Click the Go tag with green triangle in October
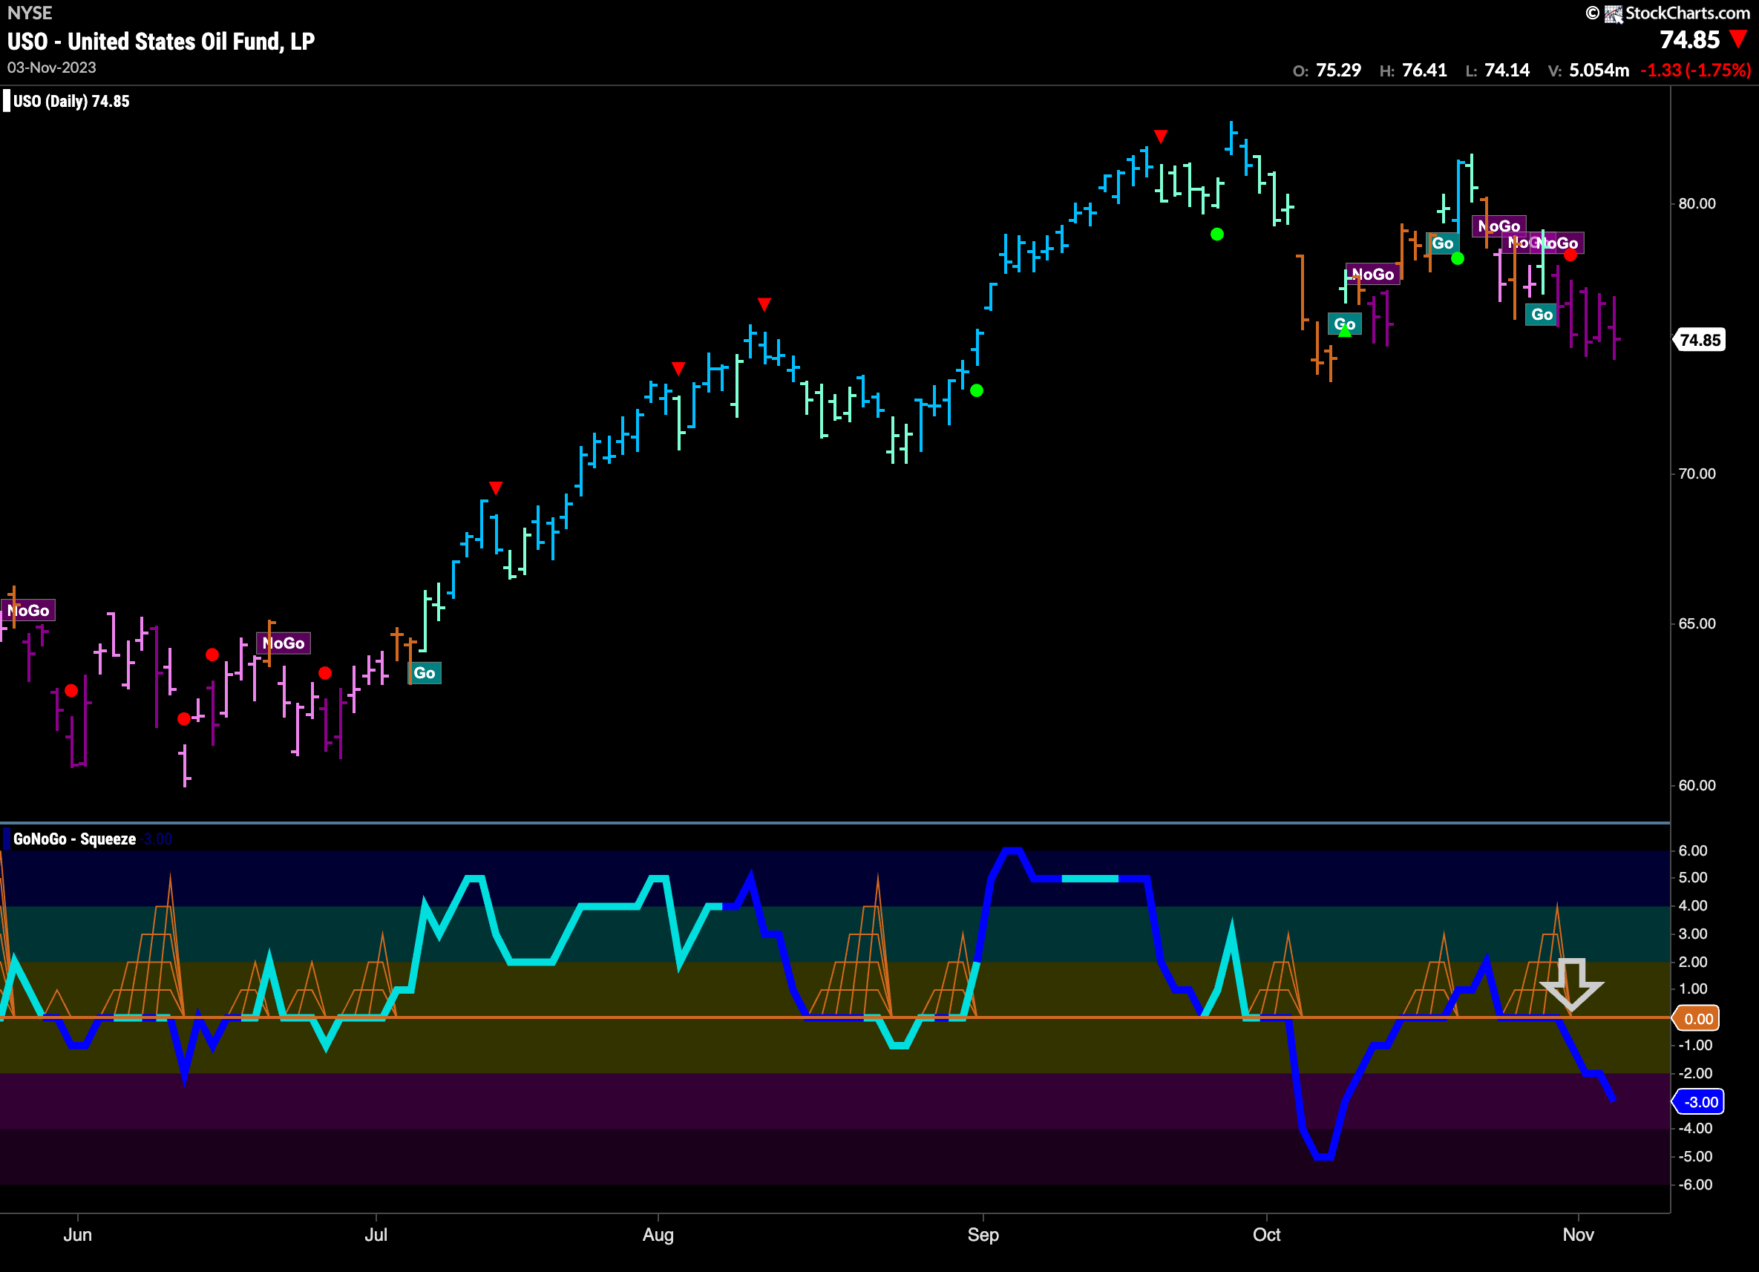Image resolution: width=1759 pixels, height=1272 pixels. (1345, 325)
